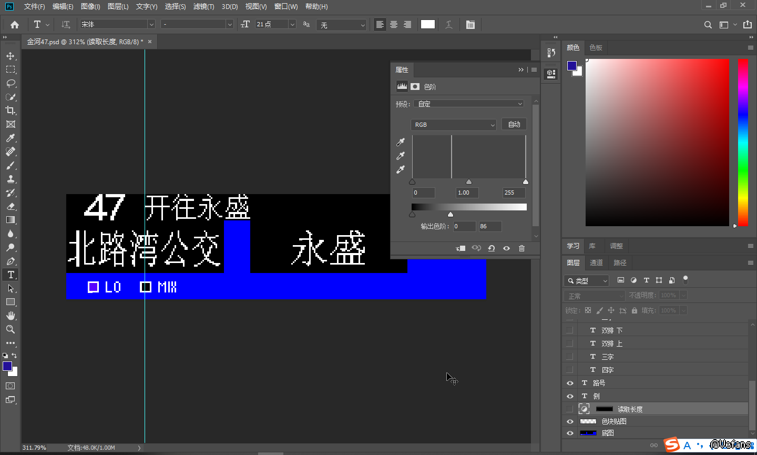
Task: Select the Eraser tool
Action: 11,207
